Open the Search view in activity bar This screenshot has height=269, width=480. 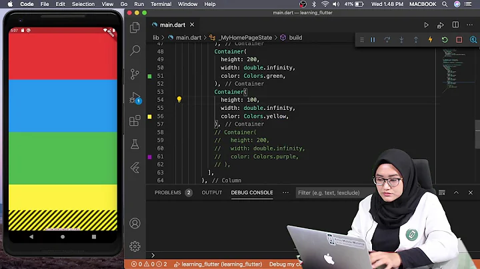click(x=135, y=51)
